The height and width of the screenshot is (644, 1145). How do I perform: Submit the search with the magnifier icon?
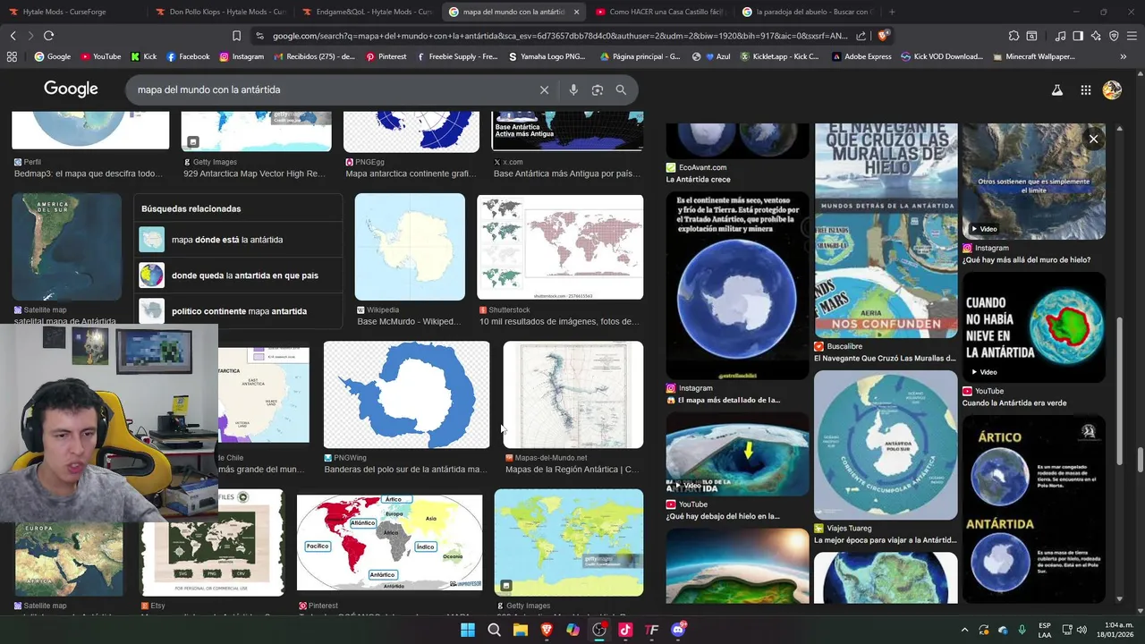tap(621, 89)
